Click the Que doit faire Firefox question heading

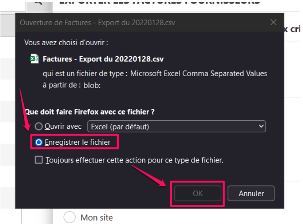(90, 112)
